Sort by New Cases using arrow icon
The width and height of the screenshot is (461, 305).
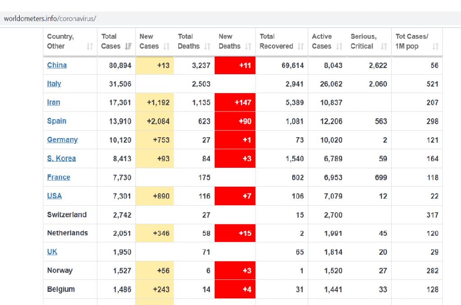click(166, 46)
